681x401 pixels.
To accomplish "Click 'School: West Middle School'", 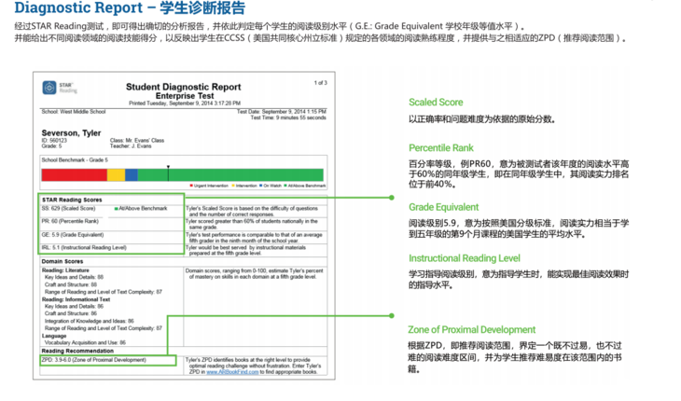I will [x=74, y=112].
